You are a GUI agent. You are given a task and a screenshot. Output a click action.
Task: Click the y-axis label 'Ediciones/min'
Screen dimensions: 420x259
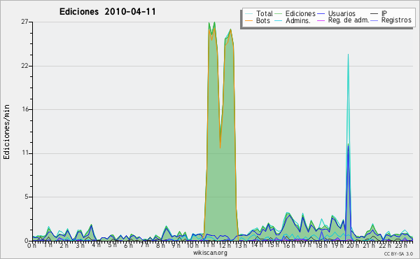6,132
